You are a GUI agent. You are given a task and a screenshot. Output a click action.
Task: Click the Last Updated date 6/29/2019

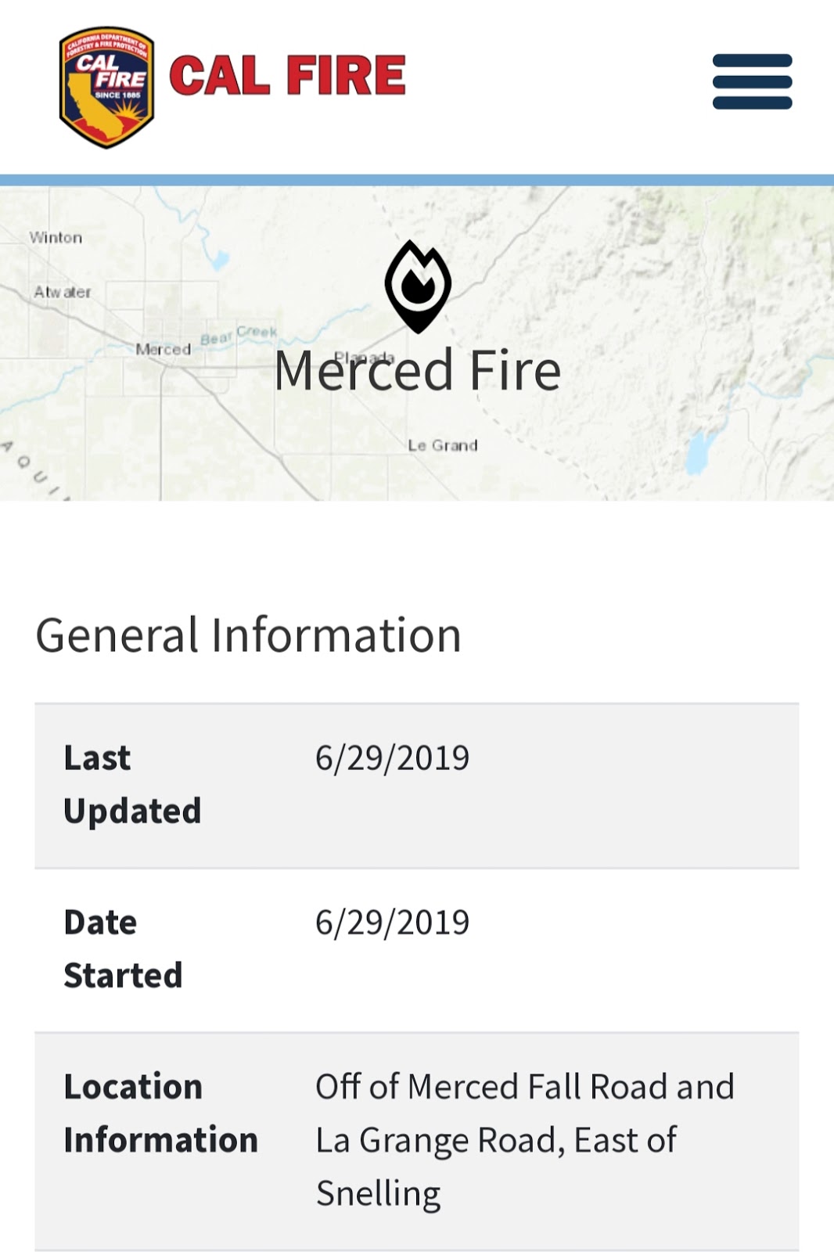coord(391,757)
